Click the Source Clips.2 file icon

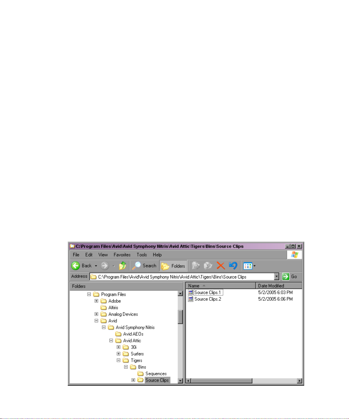coord(190,299)
